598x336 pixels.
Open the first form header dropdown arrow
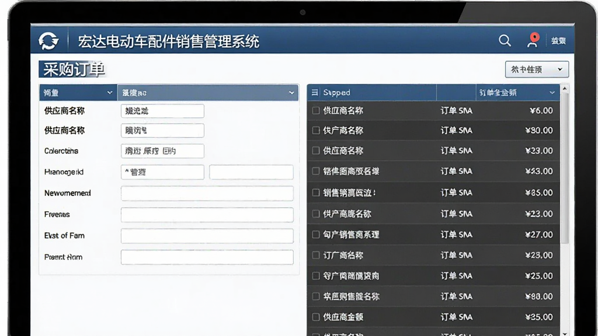point(109,93)
